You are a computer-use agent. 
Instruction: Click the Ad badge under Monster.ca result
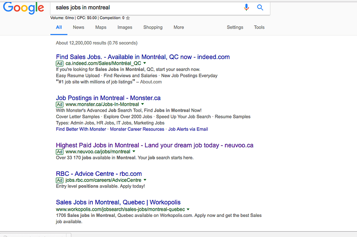59,104
